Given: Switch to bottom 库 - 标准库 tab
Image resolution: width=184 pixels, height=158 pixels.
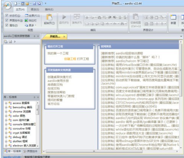Looking at the screenshot, I should [x=12, y=151].
